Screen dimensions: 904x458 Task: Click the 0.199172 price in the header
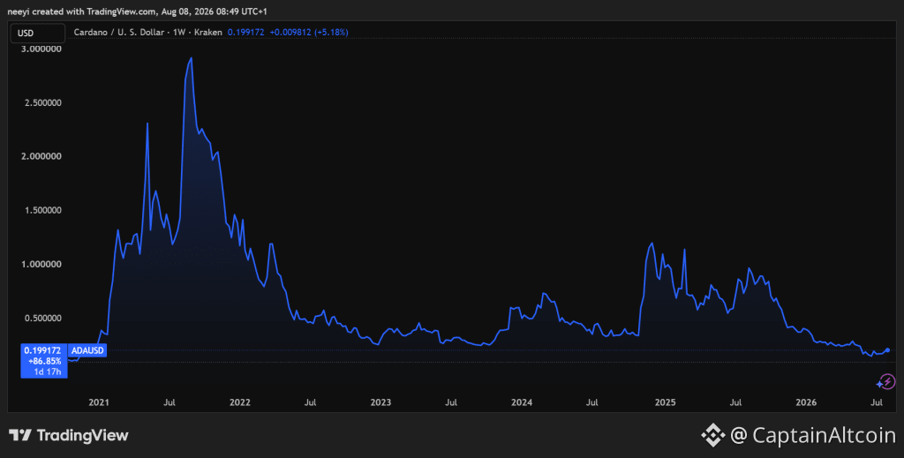(x=245, y=33)
